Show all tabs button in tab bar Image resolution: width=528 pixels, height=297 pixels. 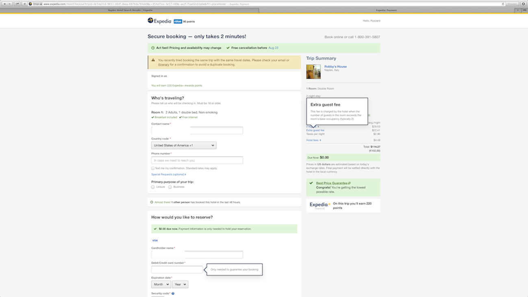coord(524,10)
